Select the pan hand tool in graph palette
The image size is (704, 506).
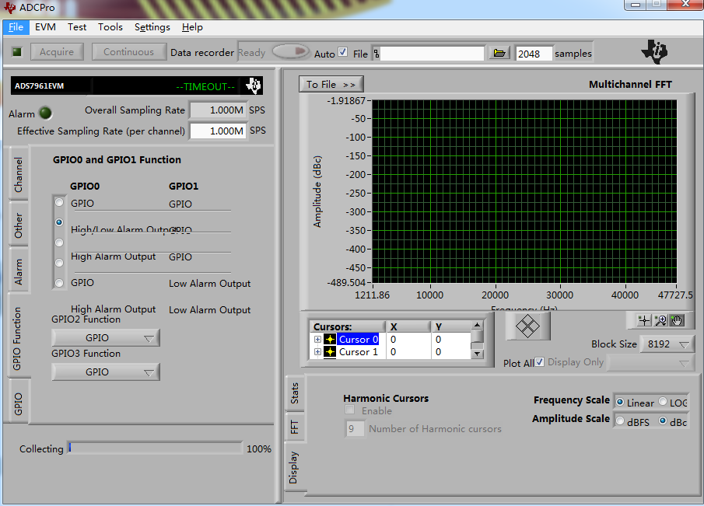click(676, 320)
